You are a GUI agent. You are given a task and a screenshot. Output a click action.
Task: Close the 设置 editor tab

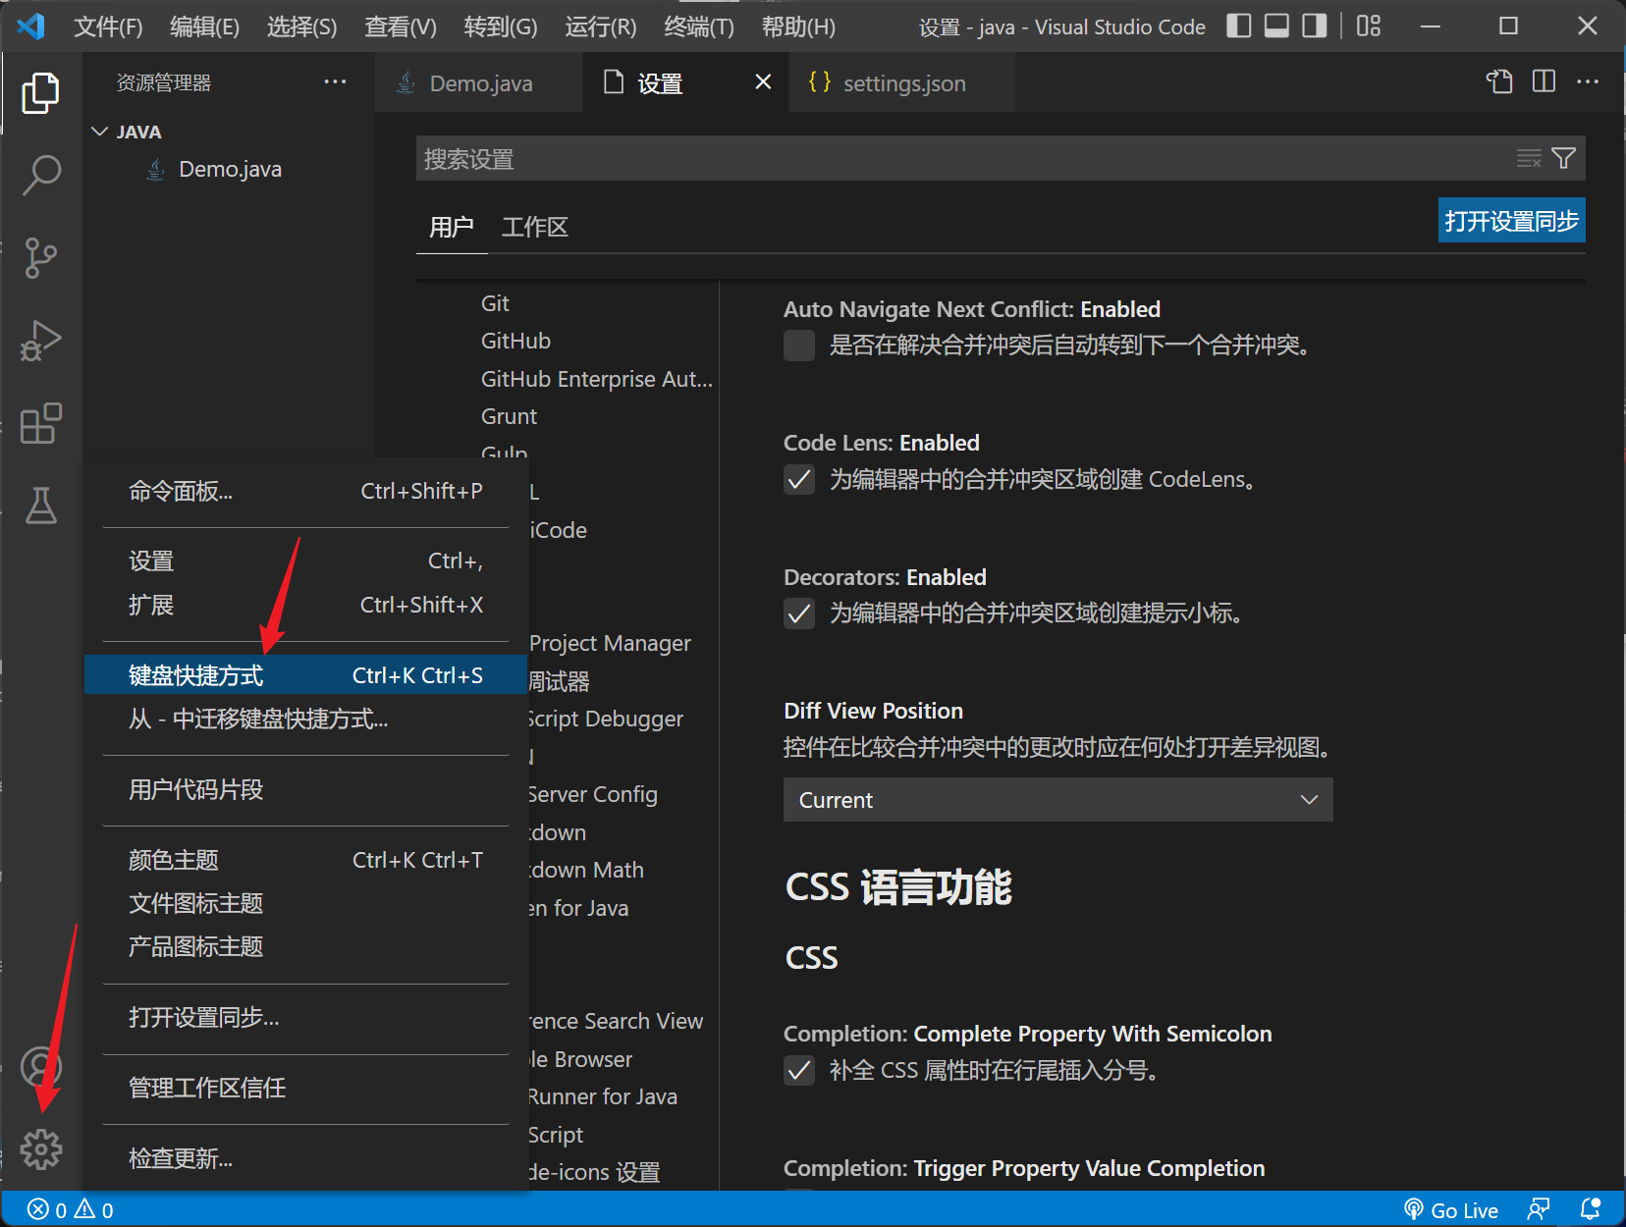tap(763, 82)
